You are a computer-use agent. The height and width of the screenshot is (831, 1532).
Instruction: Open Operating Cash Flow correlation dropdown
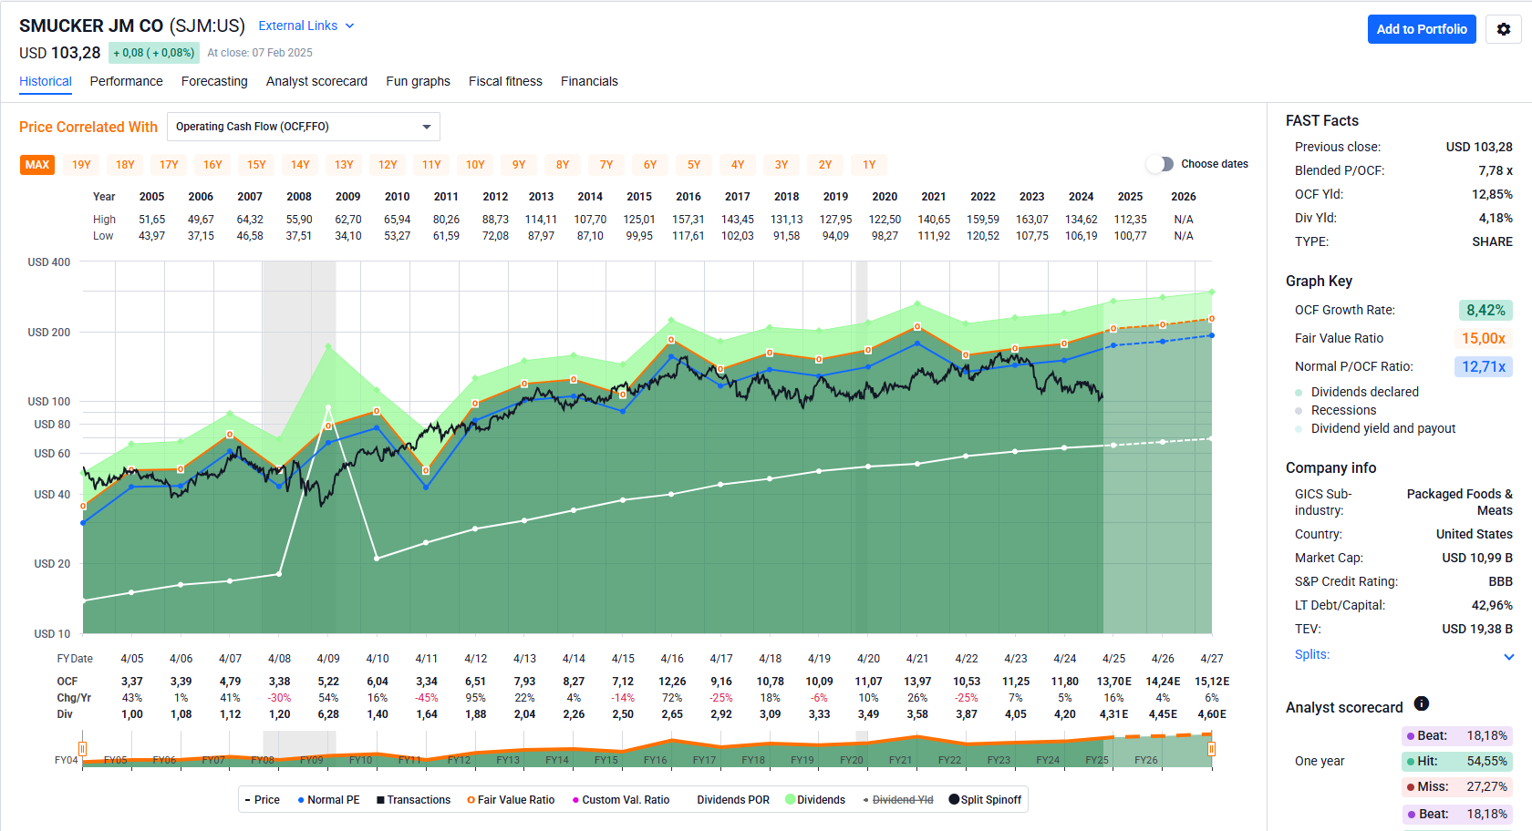[x=303, y=127]
